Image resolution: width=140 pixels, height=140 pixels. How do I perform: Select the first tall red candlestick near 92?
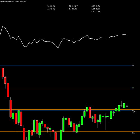pos(3,73)
